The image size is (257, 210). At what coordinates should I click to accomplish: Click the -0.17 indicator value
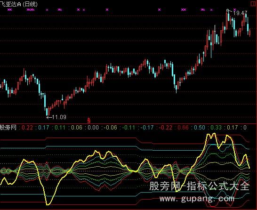tap(147, 128)
